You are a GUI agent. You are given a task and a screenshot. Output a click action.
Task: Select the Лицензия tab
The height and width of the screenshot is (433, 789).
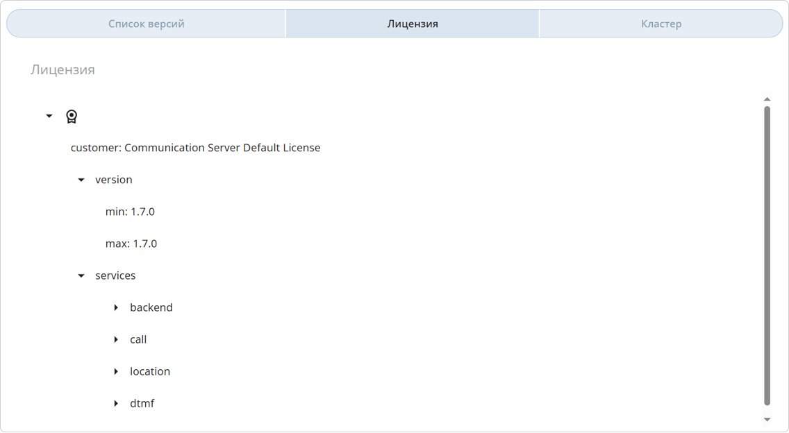click(413, 24)
